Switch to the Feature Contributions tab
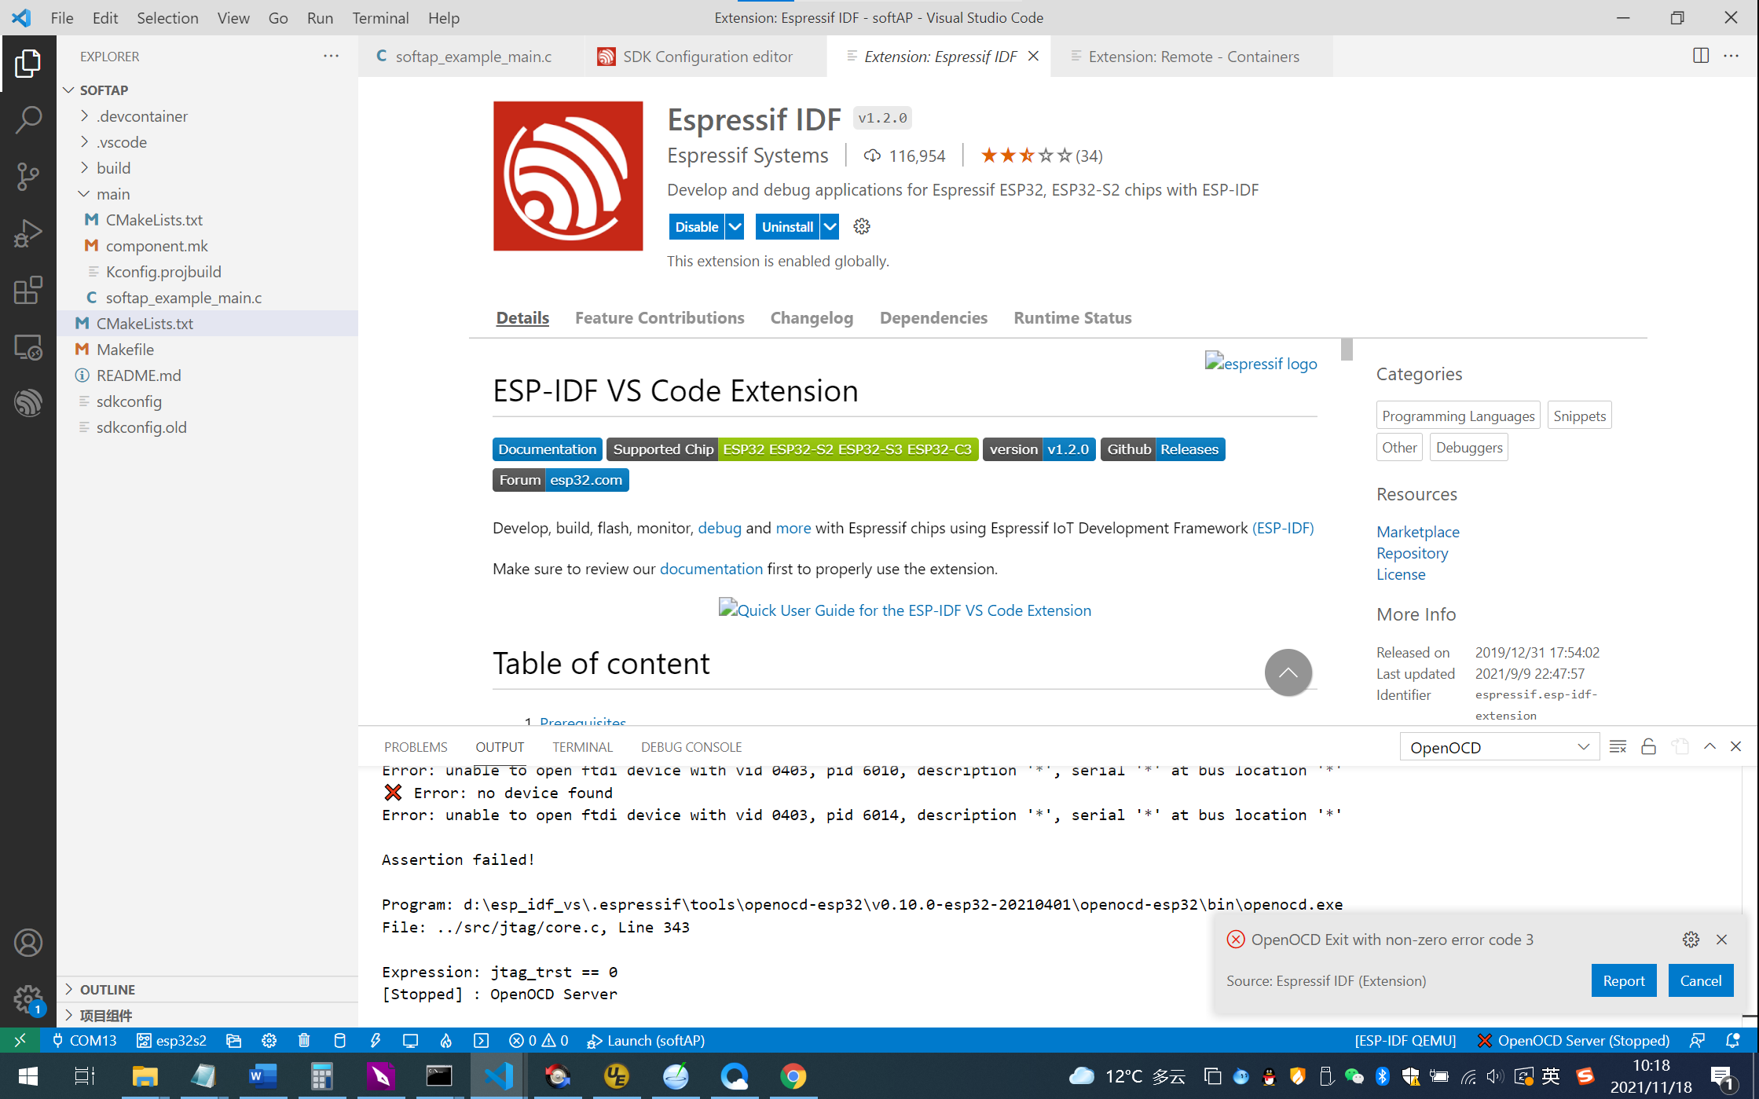1759x1099 pixels. 660,318
